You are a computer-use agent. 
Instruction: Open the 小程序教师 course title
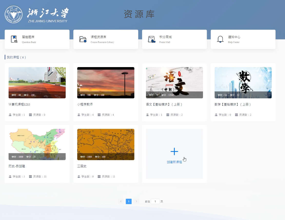point(85,104)
